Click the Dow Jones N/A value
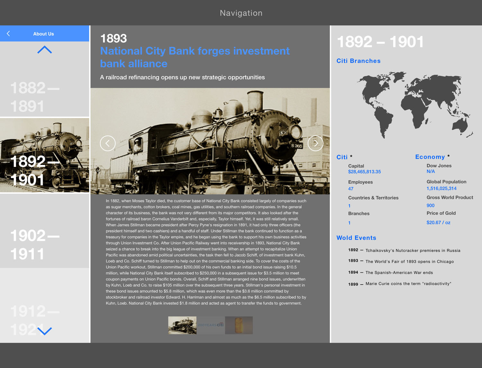The image size is (482, 368). [431, 172]
